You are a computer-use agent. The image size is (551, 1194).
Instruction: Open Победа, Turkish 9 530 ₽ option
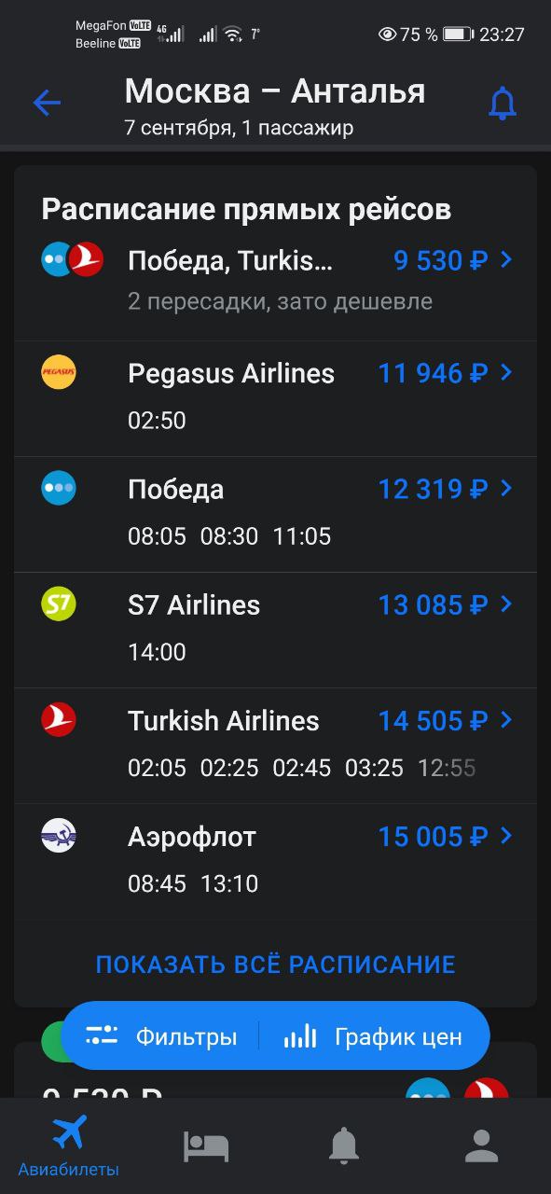click(275, 280)
